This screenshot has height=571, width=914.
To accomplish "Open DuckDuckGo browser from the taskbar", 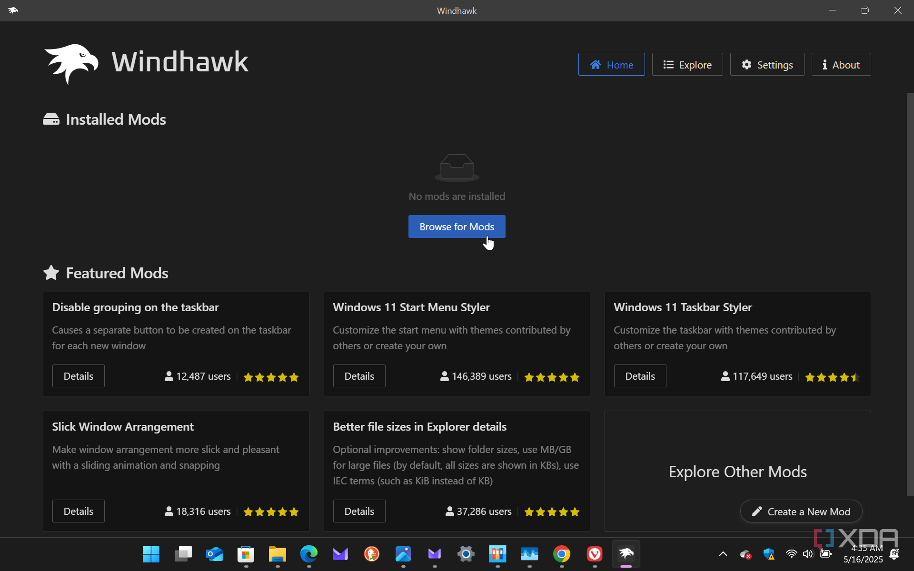I will pos(372,554).
